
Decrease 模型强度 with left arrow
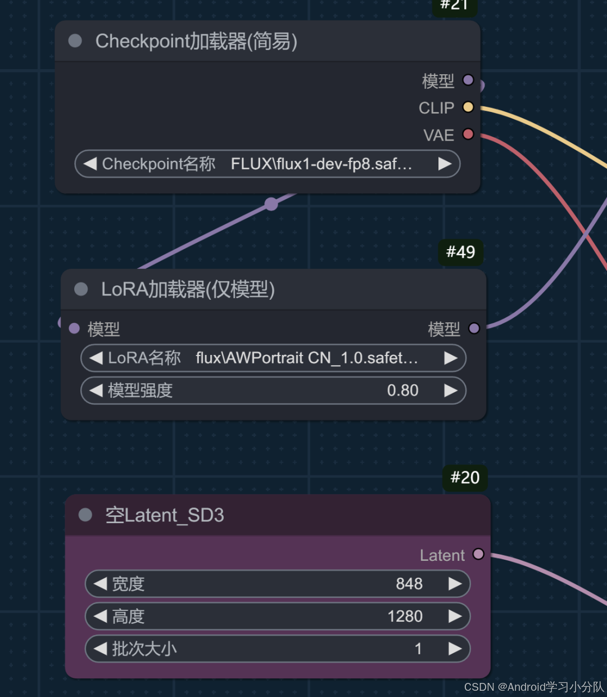pyautogui.click(x=96, y=390)
